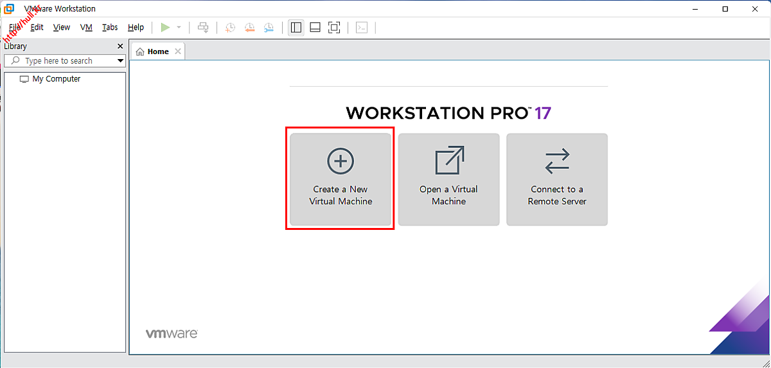
Task: Open the VM menu
Action: (86, 27)
